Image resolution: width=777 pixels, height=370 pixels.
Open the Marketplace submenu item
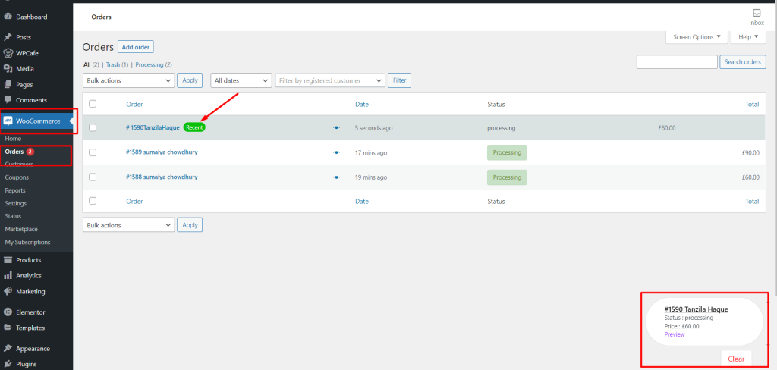[x=21, y=229]
